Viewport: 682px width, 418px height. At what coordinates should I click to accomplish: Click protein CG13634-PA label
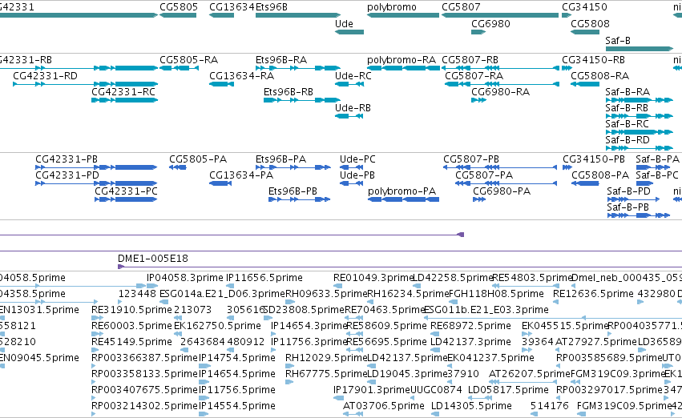(241, 175)
